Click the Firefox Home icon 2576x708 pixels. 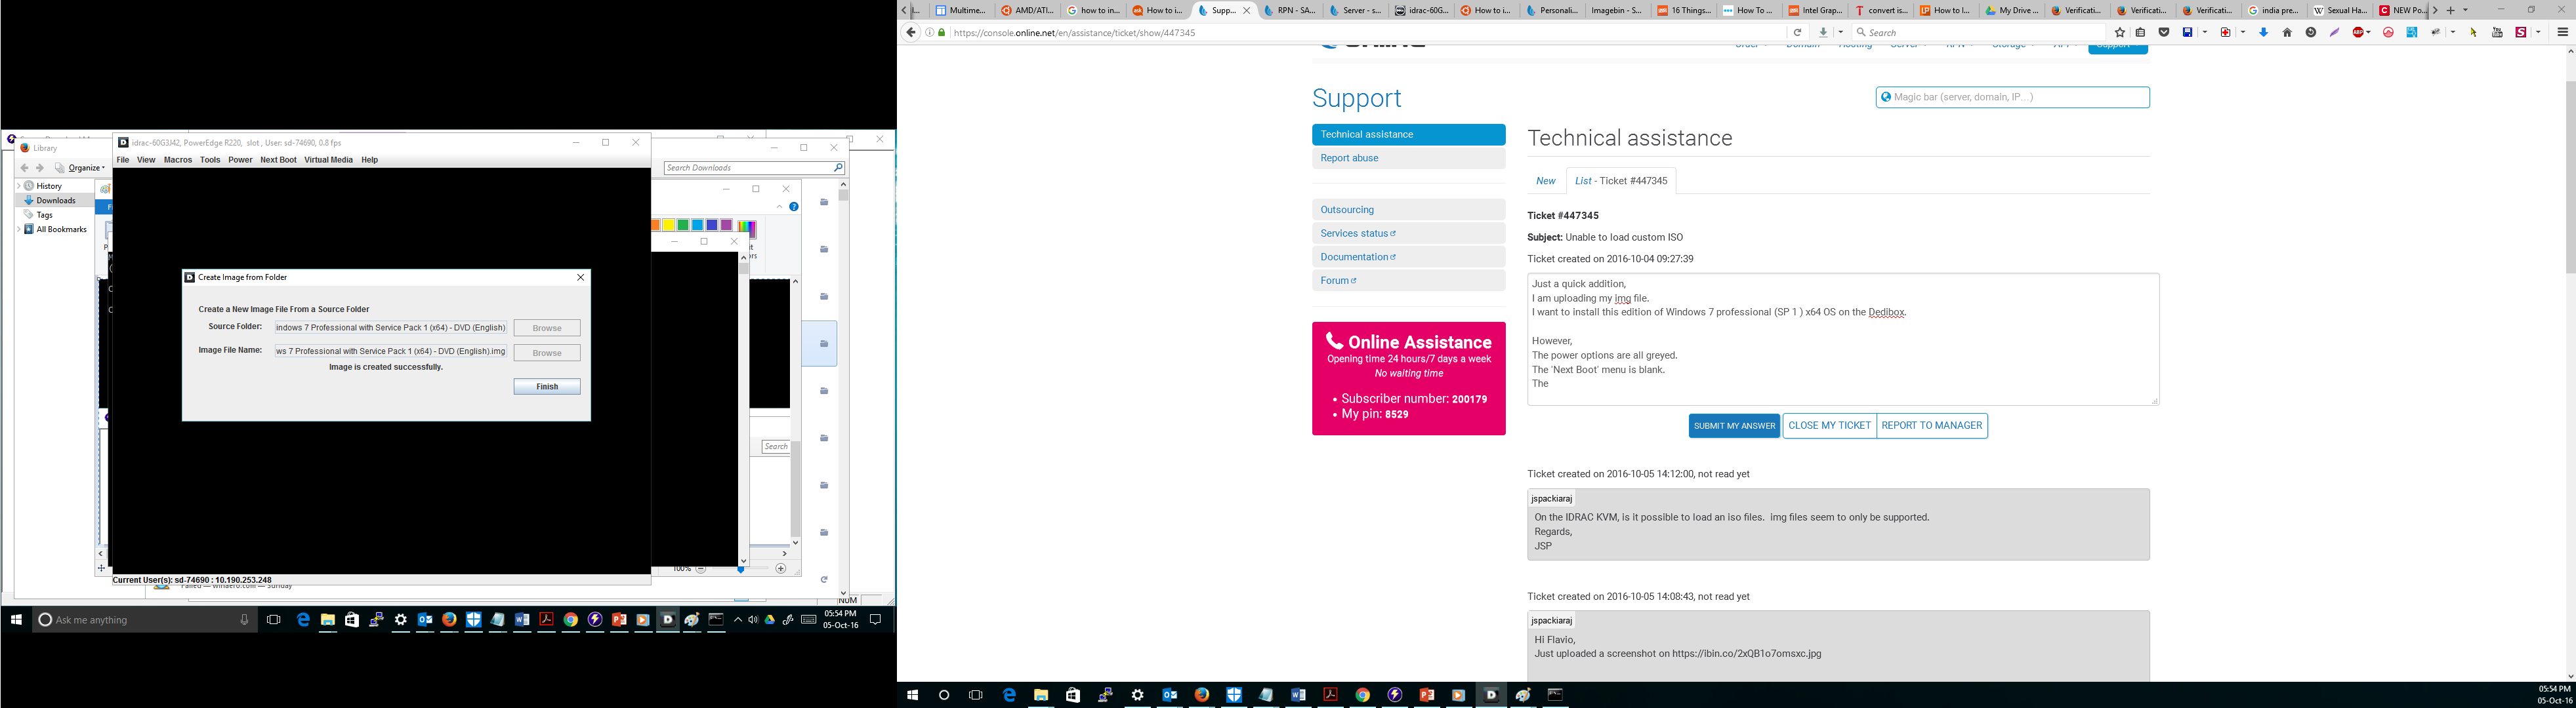[2287, 33]
